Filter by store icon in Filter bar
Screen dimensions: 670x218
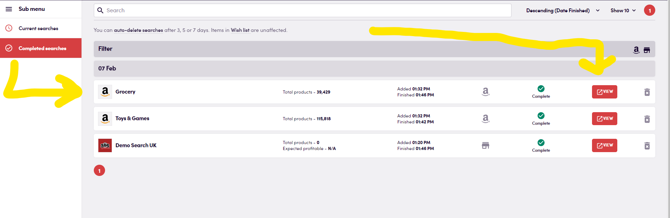647,50
